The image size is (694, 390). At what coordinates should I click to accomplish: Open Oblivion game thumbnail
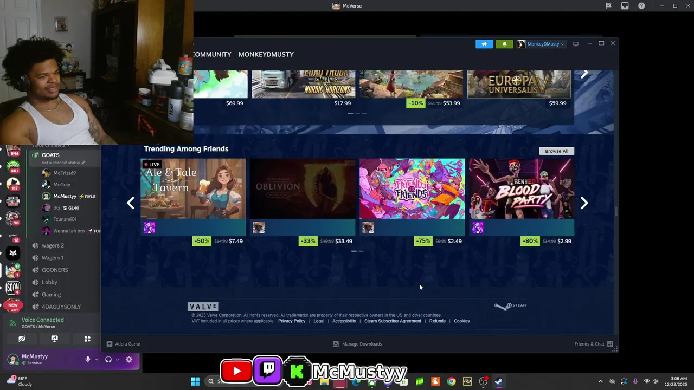303,188
